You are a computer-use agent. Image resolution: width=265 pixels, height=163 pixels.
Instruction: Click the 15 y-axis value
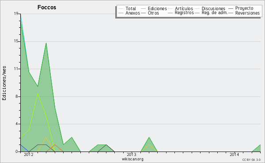(x=16, y=41)
